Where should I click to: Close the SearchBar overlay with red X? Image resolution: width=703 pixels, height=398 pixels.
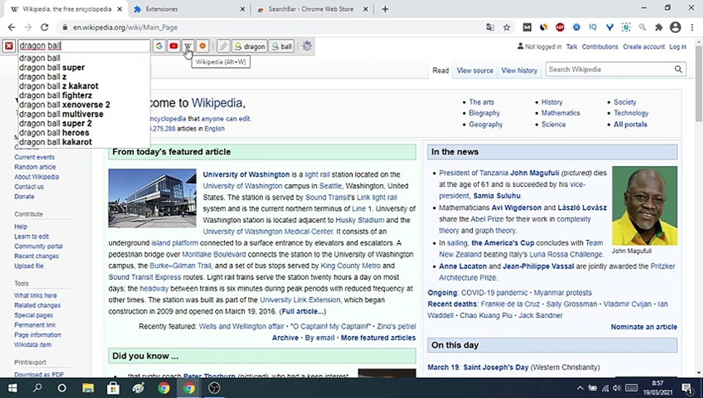point(9,46)
